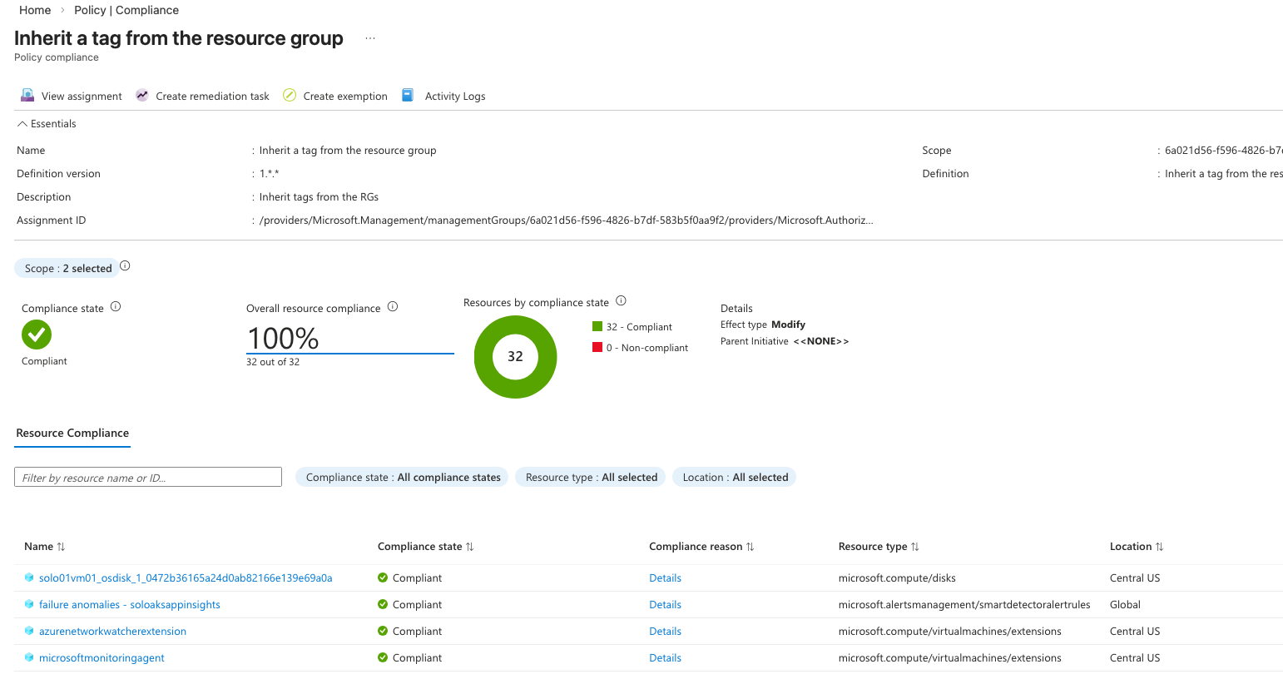This screenshot has width=1283, height=679.
Task: Go to Home in the breadcrumb
Action: 35,10
